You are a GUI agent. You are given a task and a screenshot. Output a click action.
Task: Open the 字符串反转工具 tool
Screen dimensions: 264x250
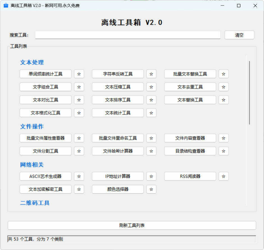[x=117, y=74]
